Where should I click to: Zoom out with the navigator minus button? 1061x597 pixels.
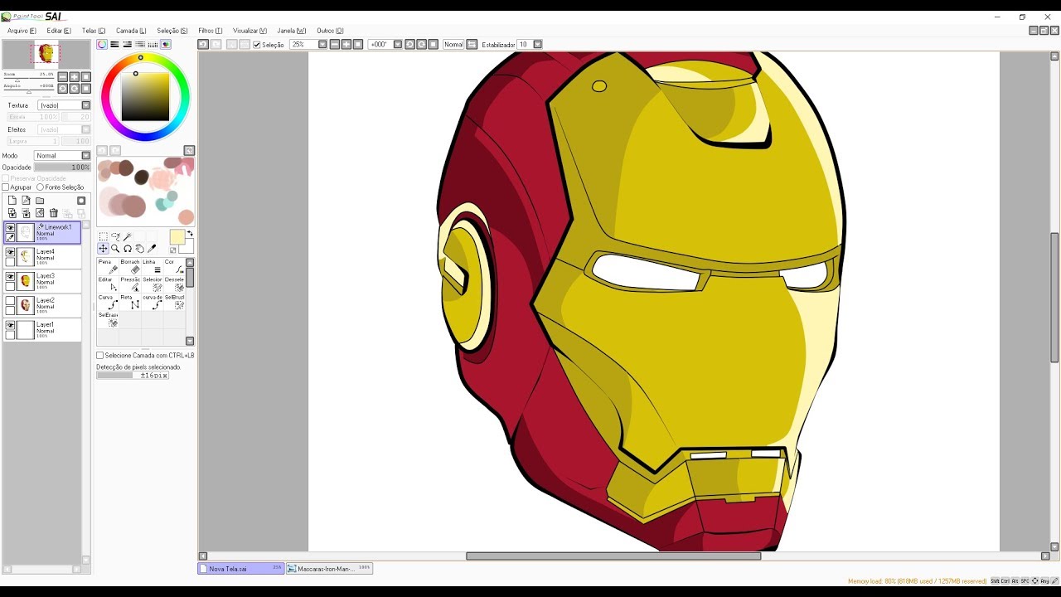pyautogui.click(x=62, y=77)
